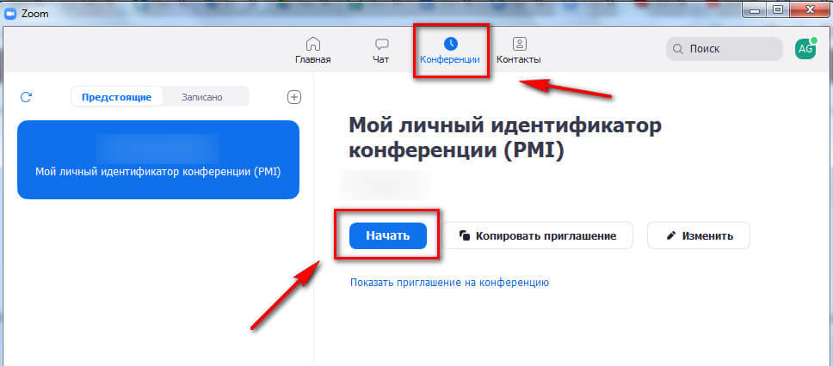The height and width of the screenshot is (366, 833).
Task: Maximize the Zoom window
Action: pyautogui.click(x=777, y=10)
